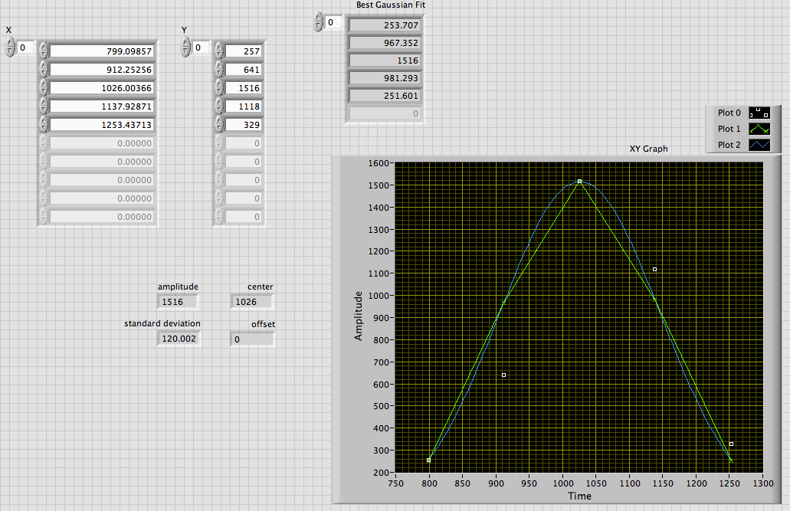The width and height of the screenshot is (790, 511).
Task: Click the stepper beside X value 1253.43713
Action: click(44, 124)
